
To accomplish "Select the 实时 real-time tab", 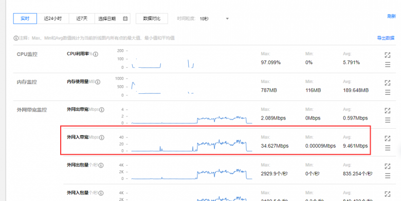I will pos(25,18).
